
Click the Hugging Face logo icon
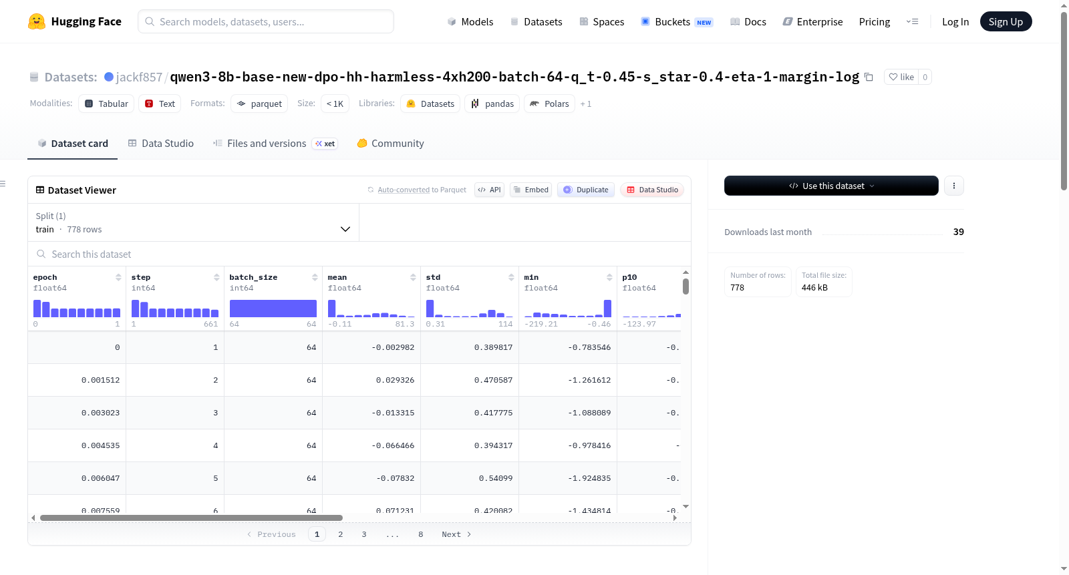pos(37,21)
